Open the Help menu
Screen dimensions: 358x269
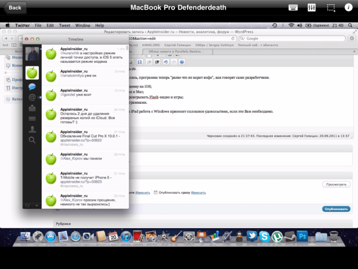point(99,25)
